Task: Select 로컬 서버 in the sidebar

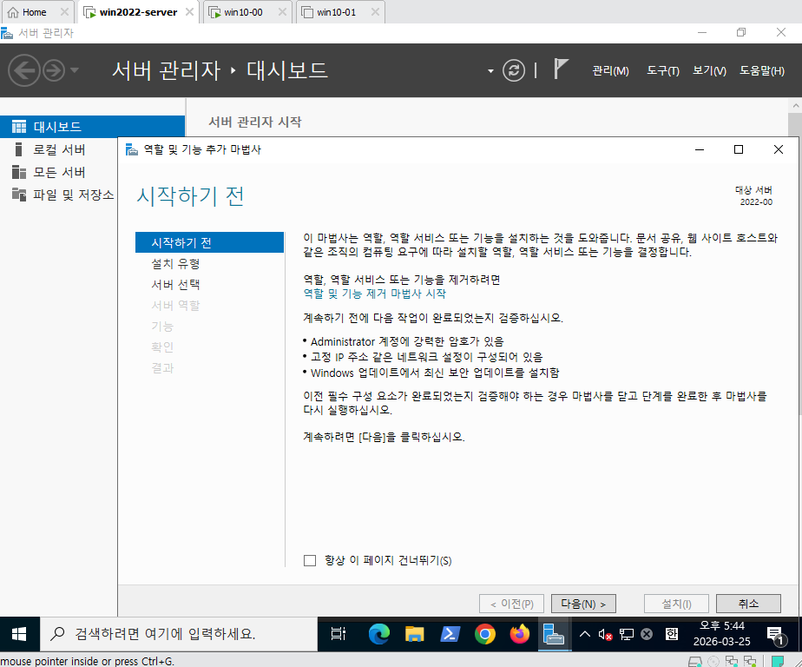Action: point(59,149)
